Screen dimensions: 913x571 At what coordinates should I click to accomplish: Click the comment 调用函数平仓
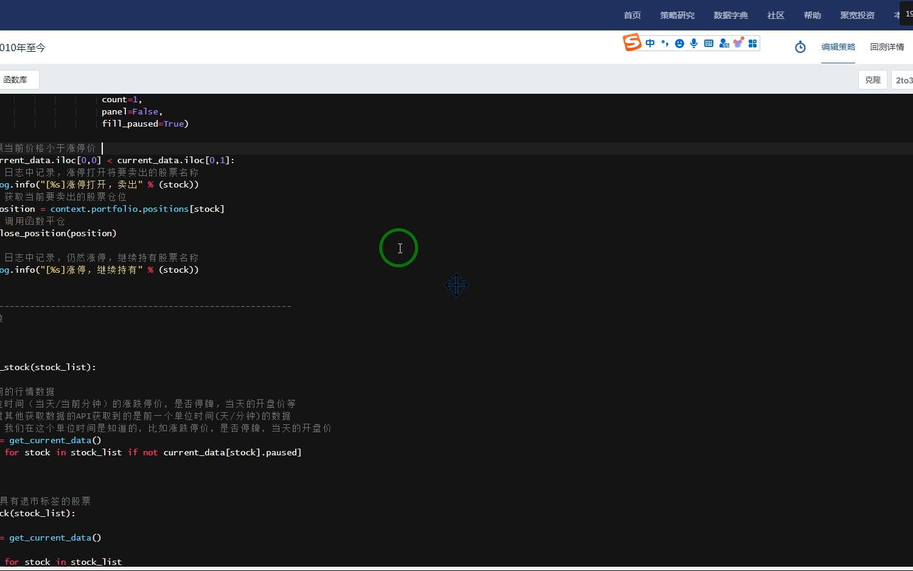click(34, 221)
